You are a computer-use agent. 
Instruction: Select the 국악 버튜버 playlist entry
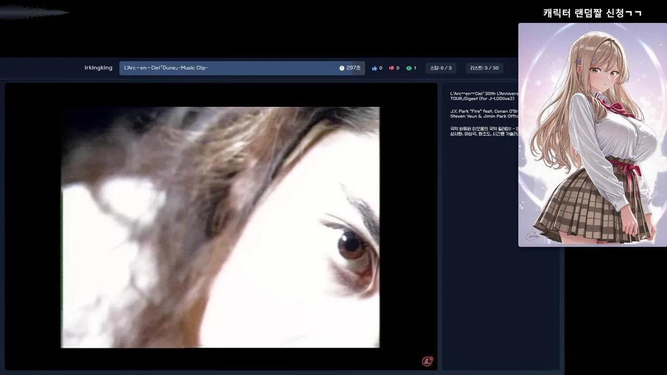coord(484,131)
